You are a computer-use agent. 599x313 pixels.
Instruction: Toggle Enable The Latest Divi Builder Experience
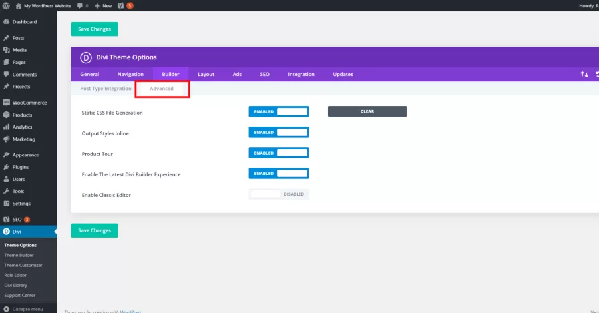click(x=278, y=174)
